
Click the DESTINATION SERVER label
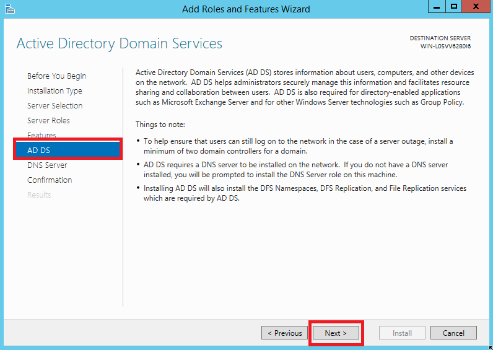tap(440, 38)
